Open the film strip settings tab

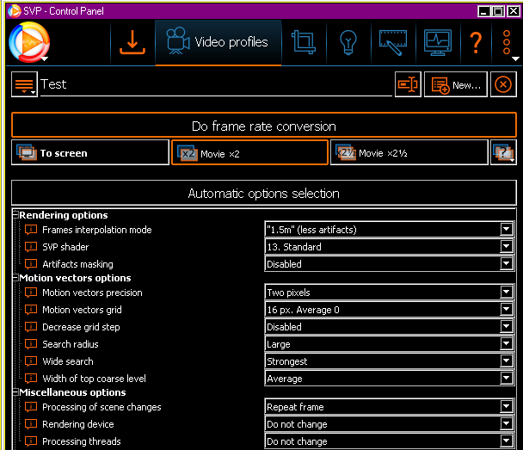pyautogui.click(x=392, y=42)
